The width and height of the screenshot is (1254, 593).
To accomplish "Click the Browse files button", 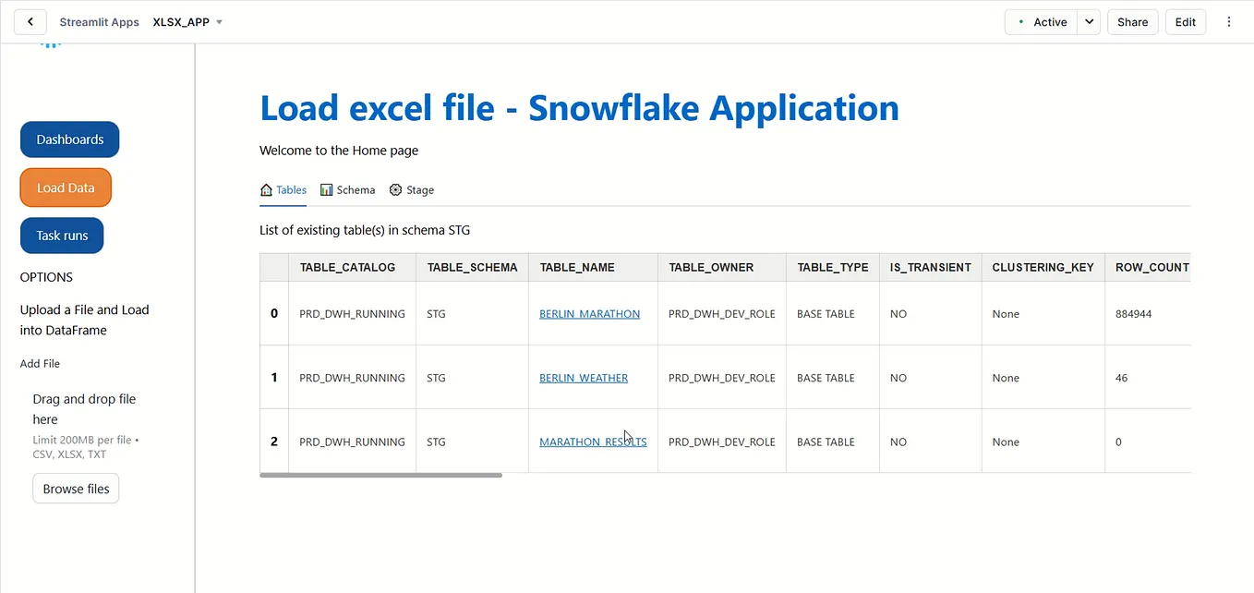I will pos(75,488).
